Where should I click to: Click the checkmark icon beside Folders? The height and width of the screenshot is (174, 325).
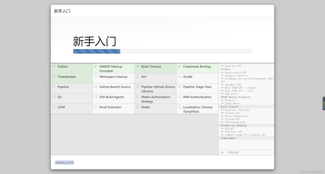pyautogui.click(x=54, y=66)
